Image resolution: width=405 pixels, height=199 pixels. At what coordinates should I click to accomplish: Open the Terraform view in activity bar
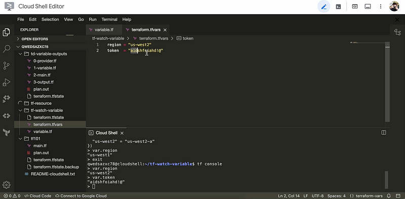(x=7, y=132)
